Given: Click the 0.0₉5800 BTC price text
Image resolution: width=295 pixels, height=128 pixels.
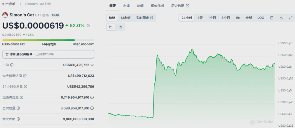Looking at the screenshot, I should (x=12, y=35).
